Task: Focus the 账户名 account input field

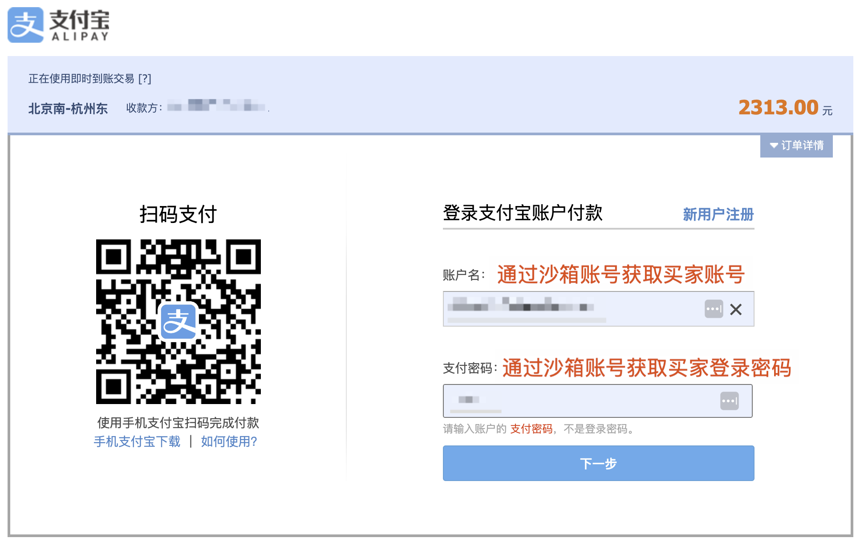Action: (598, 309)
